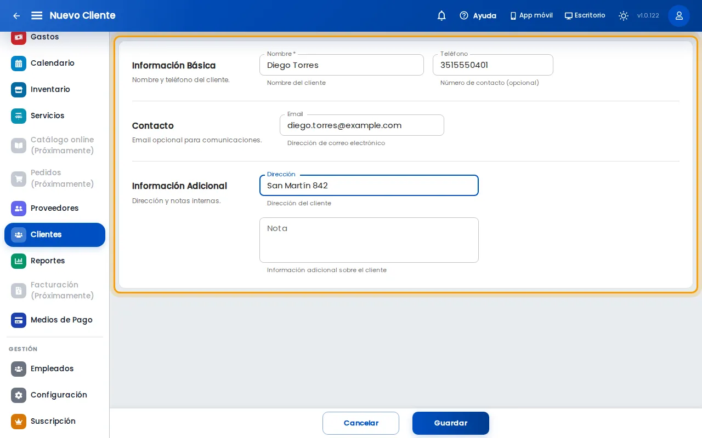Click the Gastos sidebar icon
Screen dimensions: 702x438
[x=19, y=37]
